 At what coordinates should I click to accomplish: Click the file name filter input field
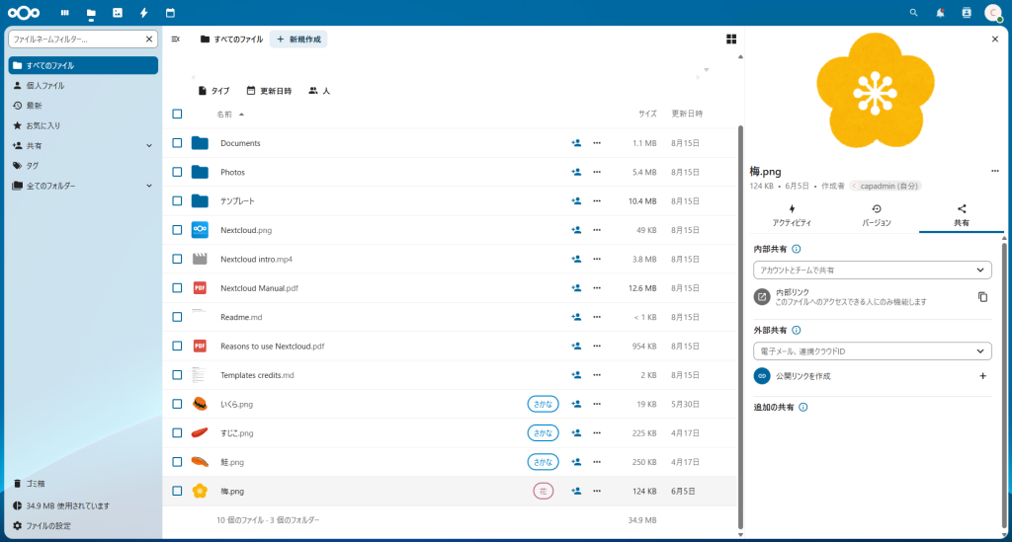[x=77, y=39]
